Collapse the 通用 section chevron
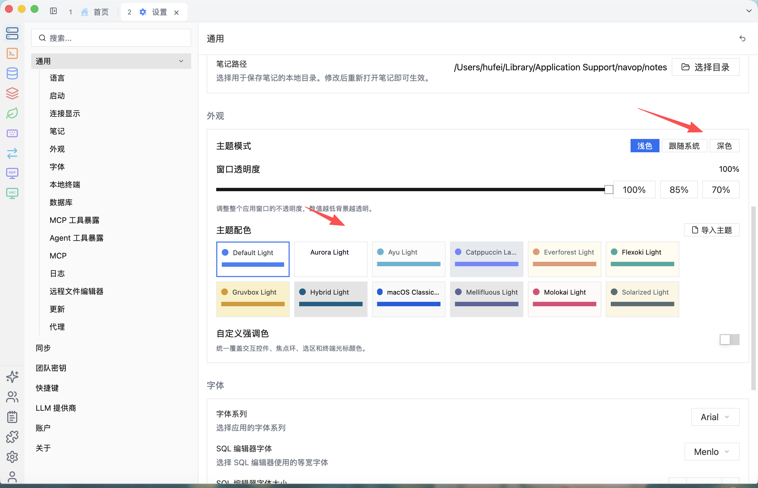This screenshot has height=488, width=758. coord(181,61)
